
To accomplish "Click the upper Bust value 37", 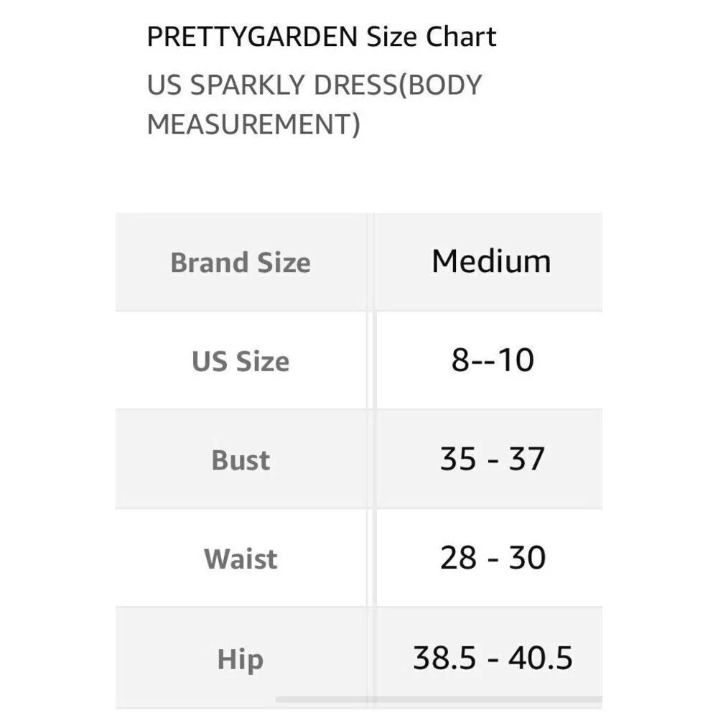I will coord(527,460).
